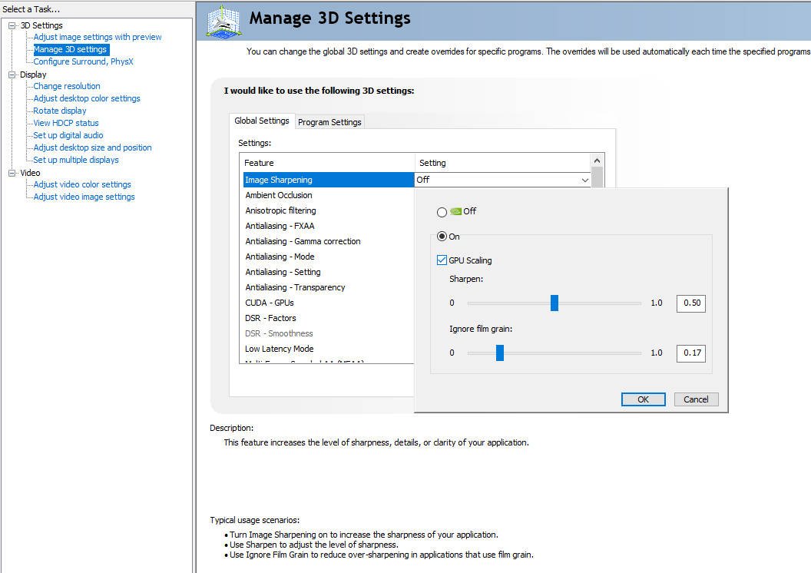Select the Off radio button
Viewport: 811px width, 573px height.
point(442,212)
